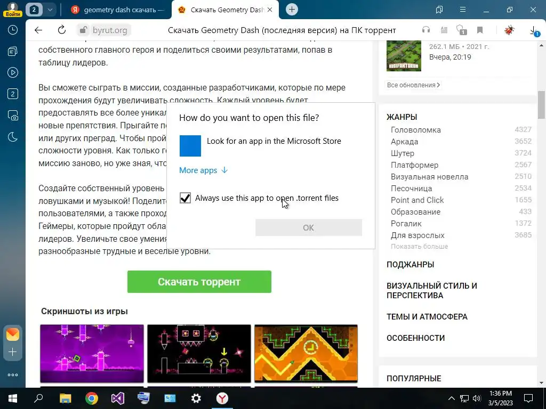
Task: Launch Chrome from taskbar
Action: point(92,398)
